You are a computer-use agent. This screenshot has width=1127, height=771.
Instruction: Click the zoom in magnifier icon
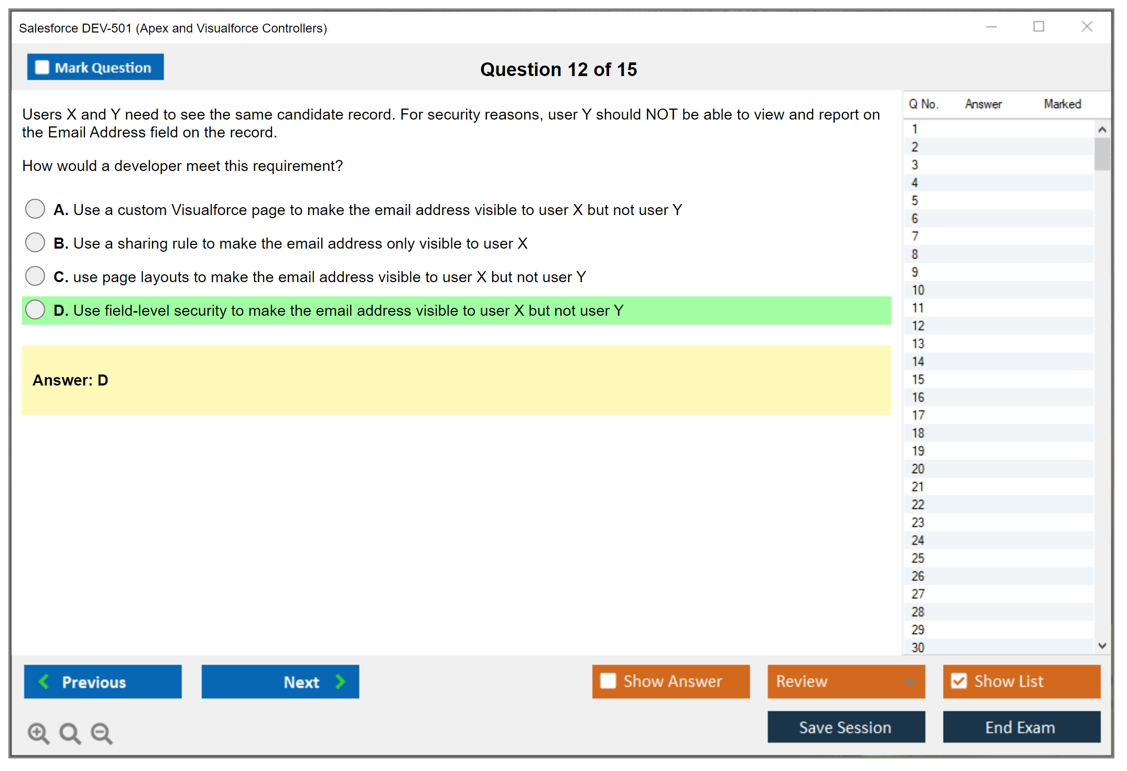38,733
